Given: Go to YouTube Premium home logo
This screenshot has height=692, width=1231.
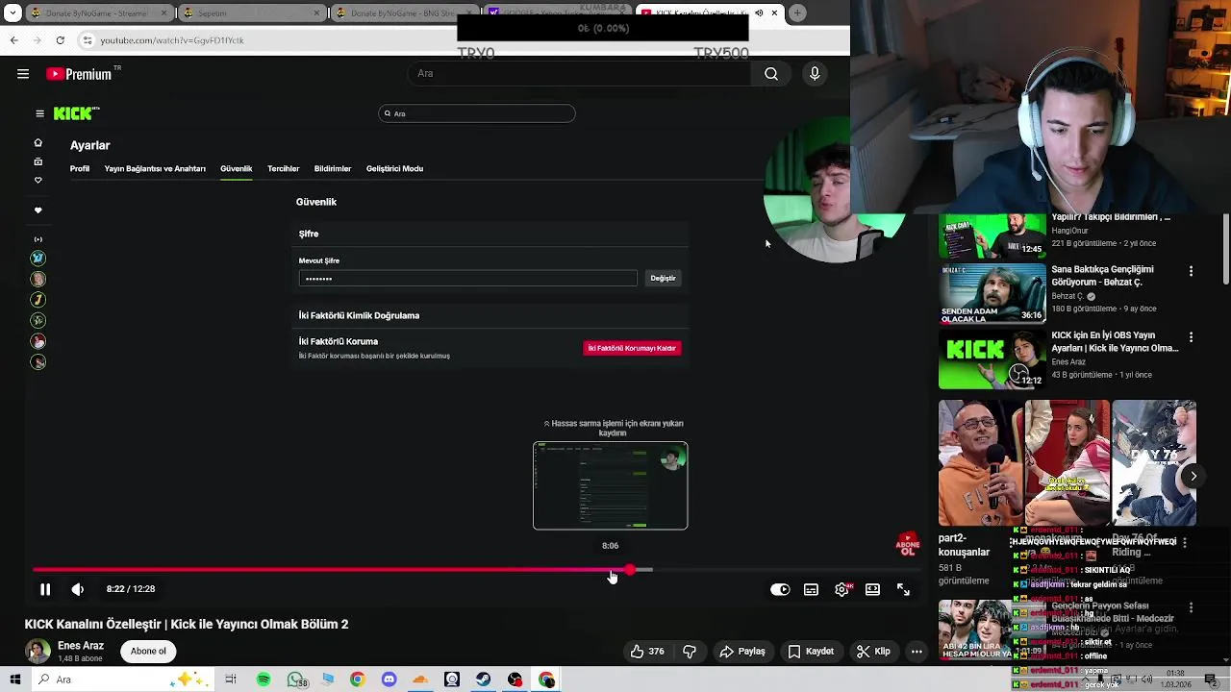Looking at the screenshot, I should pos(79,74).
